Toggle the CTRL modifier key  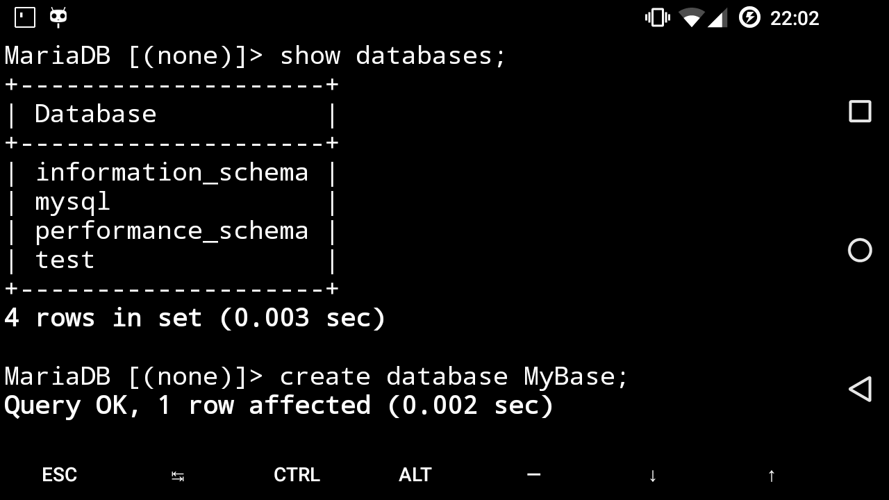(297, 475)
